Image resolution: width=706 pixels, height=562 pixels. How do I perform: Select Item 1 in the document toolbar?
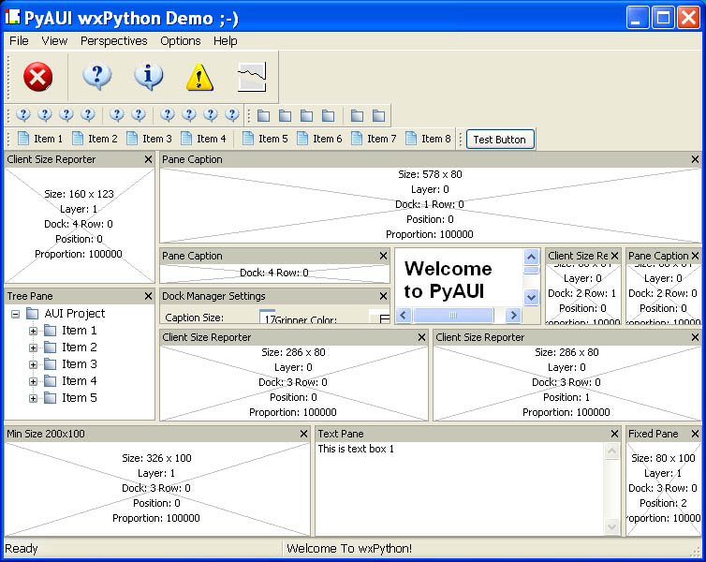(x=39, y=139)
